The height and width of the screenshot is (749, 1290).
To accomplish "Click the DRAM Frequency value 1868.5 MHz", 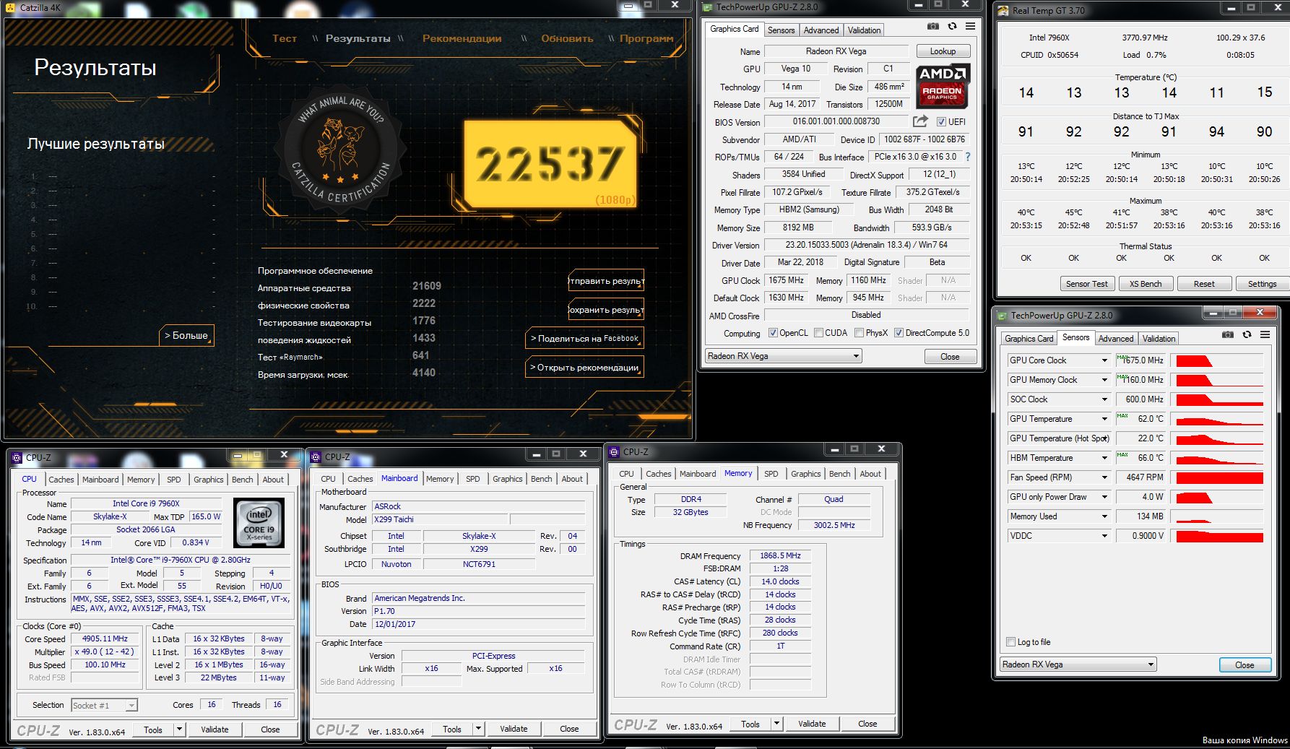I will point(780,555).
